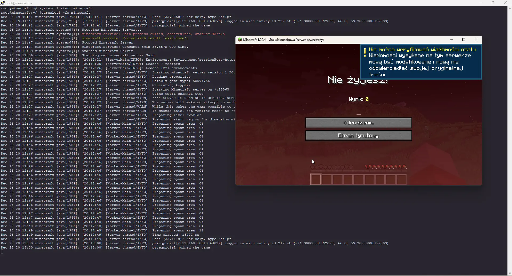The image size is (512, 276).
Task: Click the terminal cursor on the last line
Action: pos(2,252)
